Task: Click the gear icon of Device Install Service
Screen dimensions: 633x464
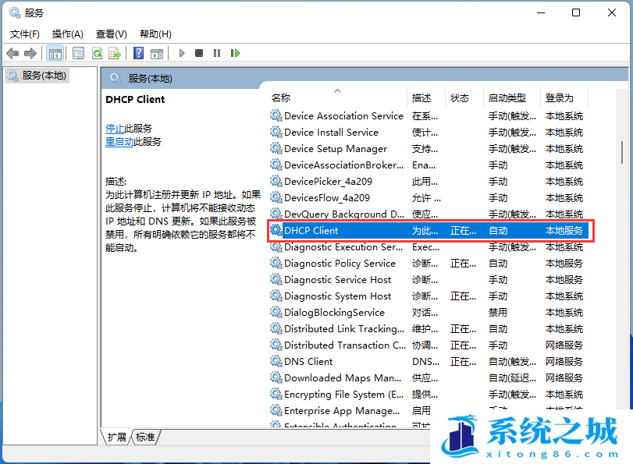Action: [x=276, y=132]
